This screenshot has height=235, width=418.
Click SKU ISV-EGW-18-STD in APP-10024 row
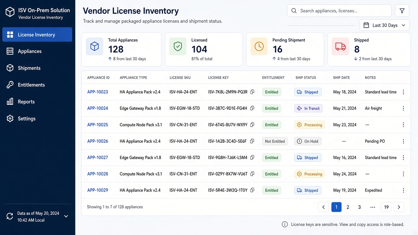(185, 108)
